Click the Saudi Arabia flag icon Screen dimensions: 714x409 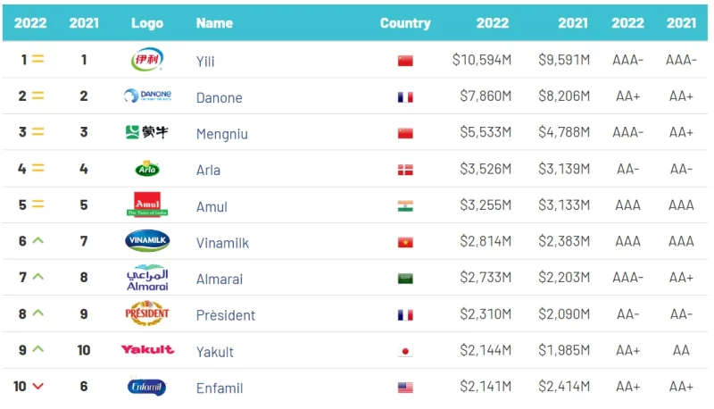(405, 279)
